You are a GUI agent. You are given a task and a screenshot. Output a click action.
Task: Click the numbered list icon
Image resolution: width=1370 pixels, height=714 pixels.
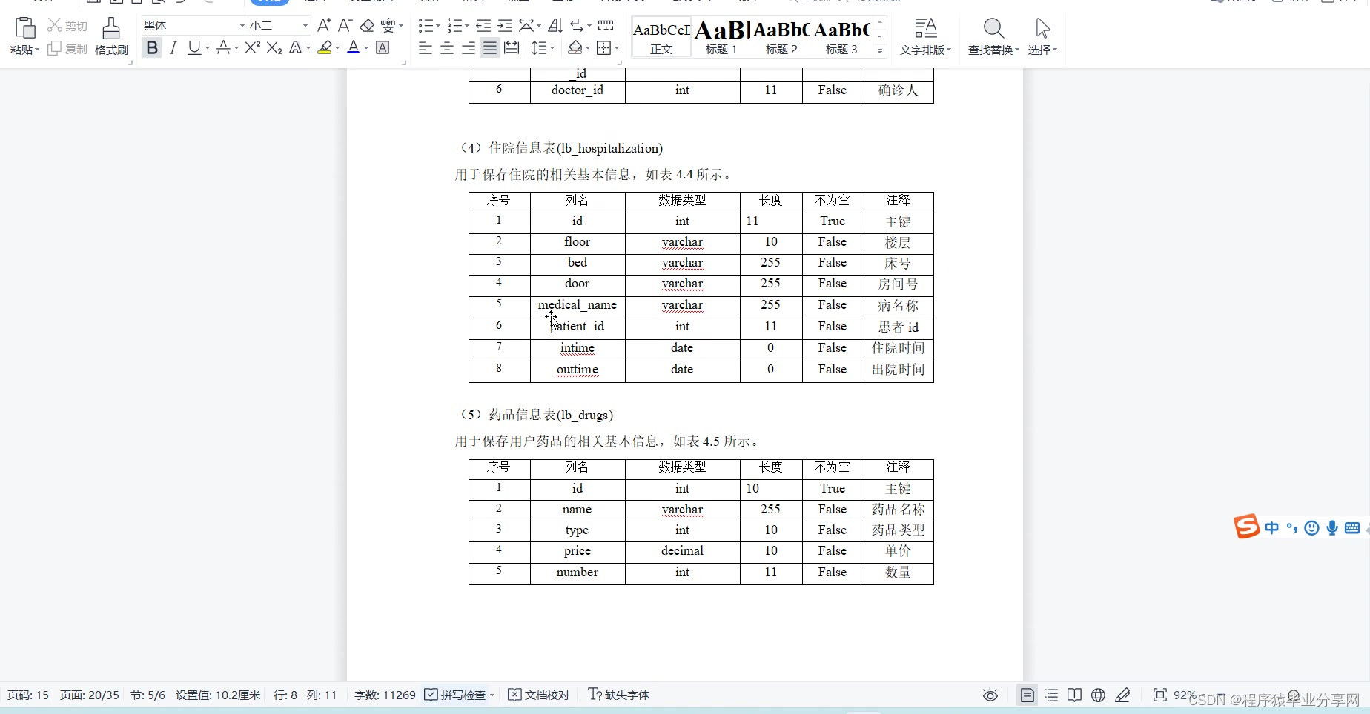(x=454, y=26)
